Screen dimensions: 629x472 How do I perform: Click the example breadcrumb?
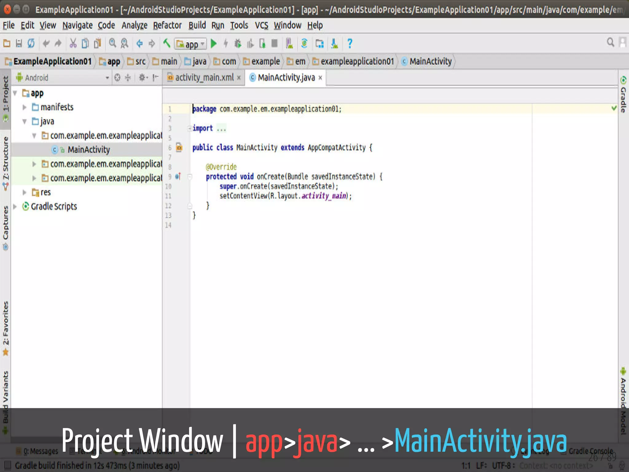point(262,61)
